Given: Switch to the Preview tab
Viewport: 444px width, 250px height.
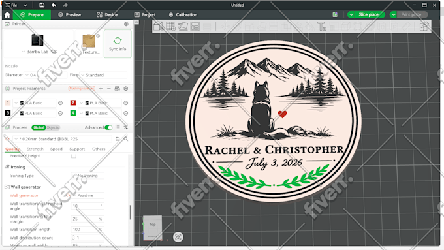Looking at the screenshot, I should pos(70,15).
